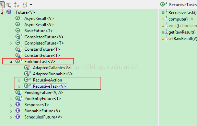The width and height of the screenshot is (197, 126).
Task: Click the RecursiveTask<V> class icon in tree
Action: point(27,86)
